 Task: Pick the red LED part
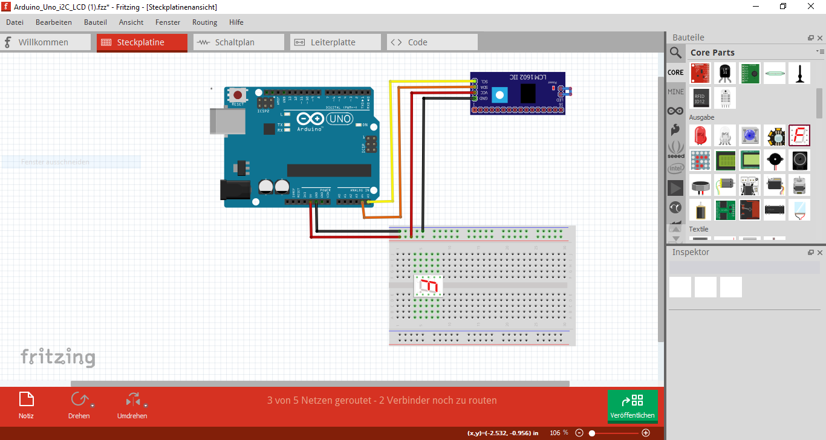coord(700,135)
